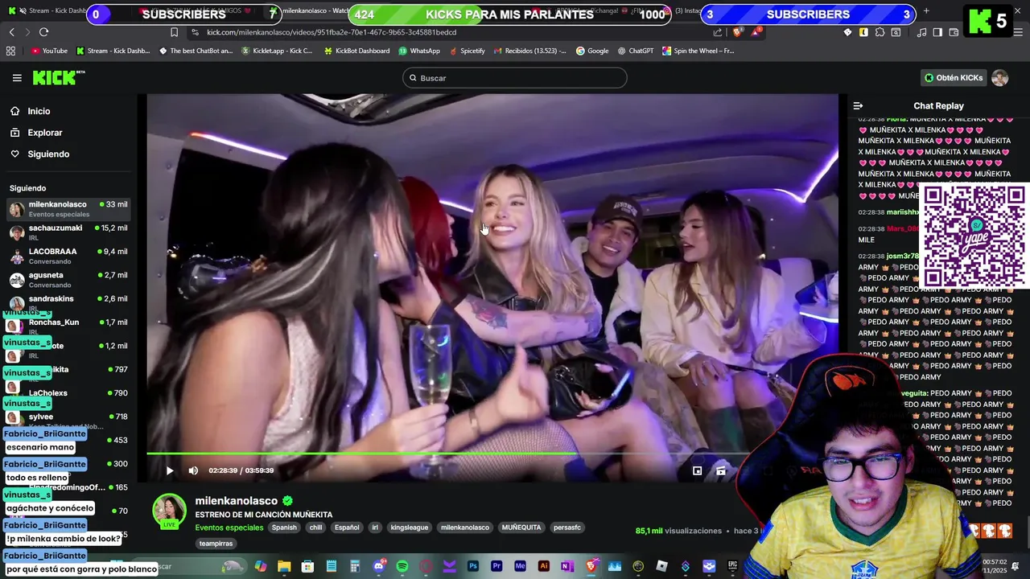Reload the page with refresh icon
The height and width of the screenshot is (579, 1030).
[43, 32]
